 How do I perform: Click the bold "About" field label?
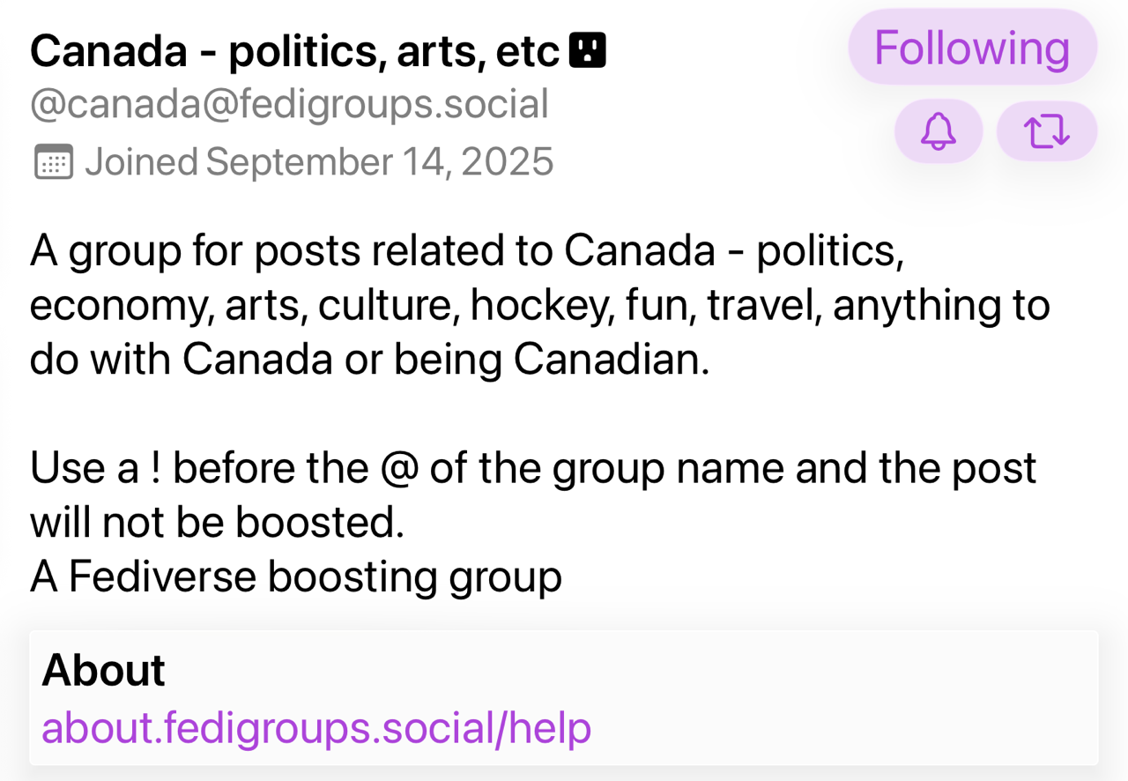[x=103, y=670]
